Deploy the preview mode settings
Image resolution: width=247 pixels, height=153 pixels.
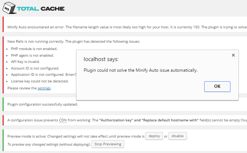(x=154, y=136)
